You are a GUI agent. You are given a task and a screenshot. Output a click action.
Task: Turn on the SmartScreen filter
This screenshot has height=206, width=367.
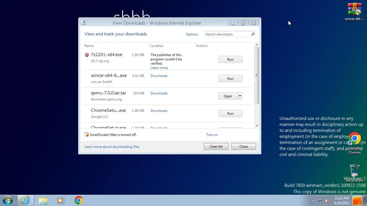point(212,135)
